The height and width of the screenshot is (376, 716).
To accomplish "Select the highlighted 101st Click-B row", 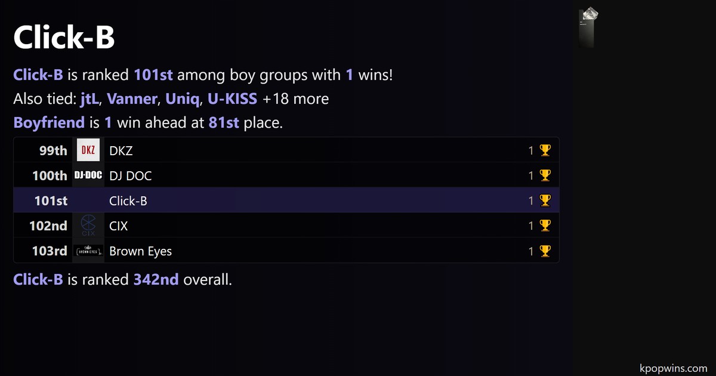I will coord(286,201).
